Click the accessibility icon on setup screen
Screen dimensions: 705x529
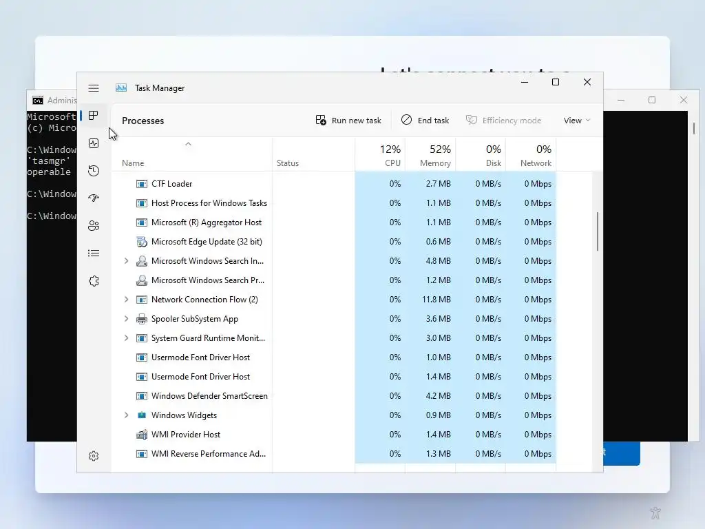click(x=655, y=512)
